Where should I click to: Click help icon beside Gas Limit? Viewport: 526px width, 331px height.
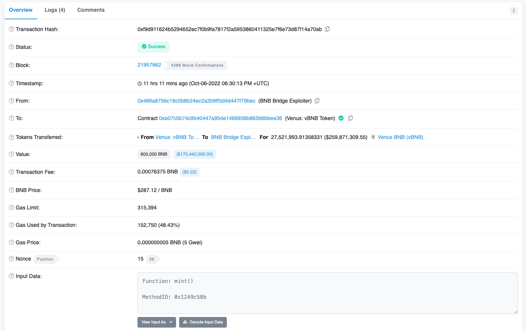click(x=11, y=208)
